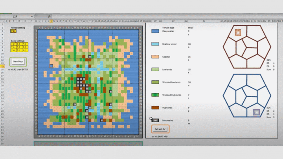
Task: Click the 'Highlands' label
Action: [167, 108]
